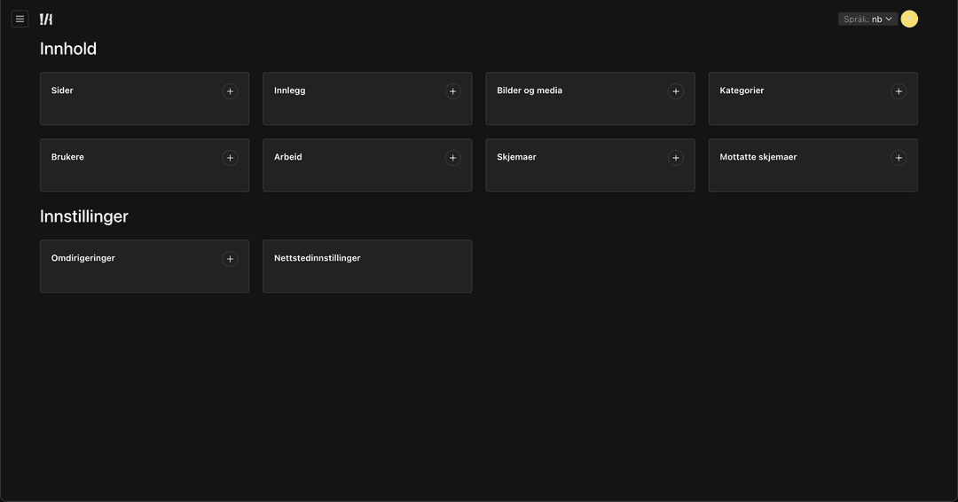Open the hamburger navigation menu
Image resolution: width=958 pixels, height=502 pixels.
click(20, 19)
